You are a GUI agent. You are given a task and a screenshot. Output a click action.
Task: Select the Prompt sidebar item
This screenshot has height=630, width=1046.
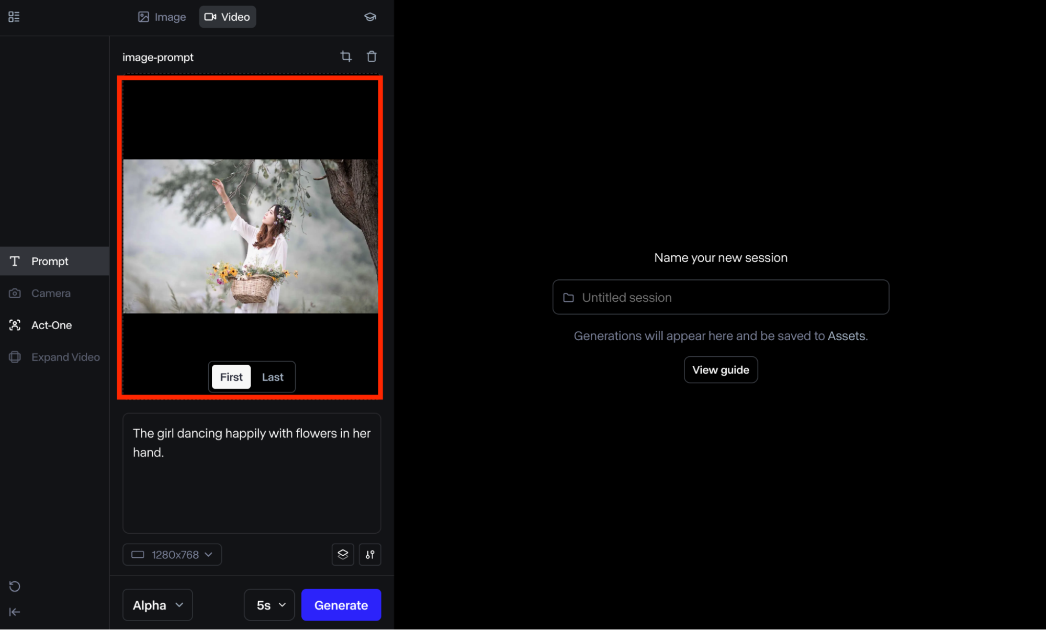tap(54, 261)
